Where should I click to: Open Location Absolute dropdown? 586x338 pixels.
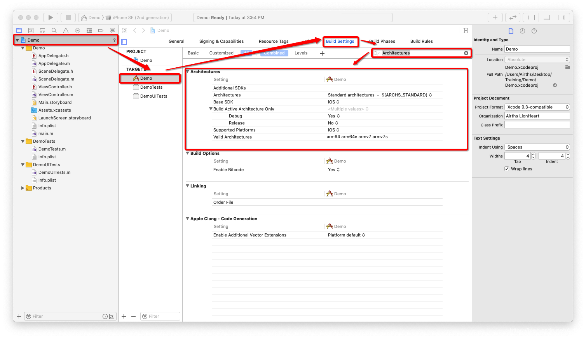537,60
